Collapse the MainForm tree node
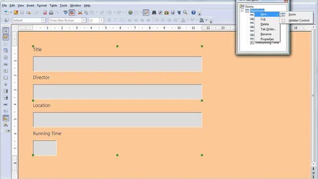Screen dimensions: 318x179 (242, 11)
